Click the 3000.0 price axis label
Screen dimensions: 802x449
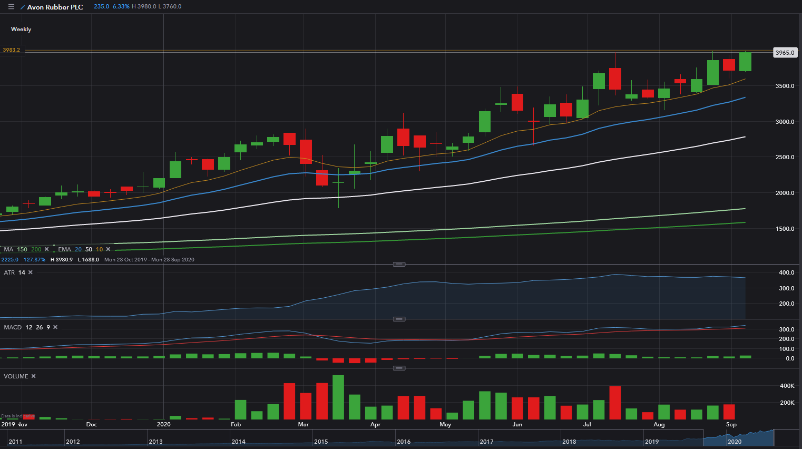click(785, 122)
